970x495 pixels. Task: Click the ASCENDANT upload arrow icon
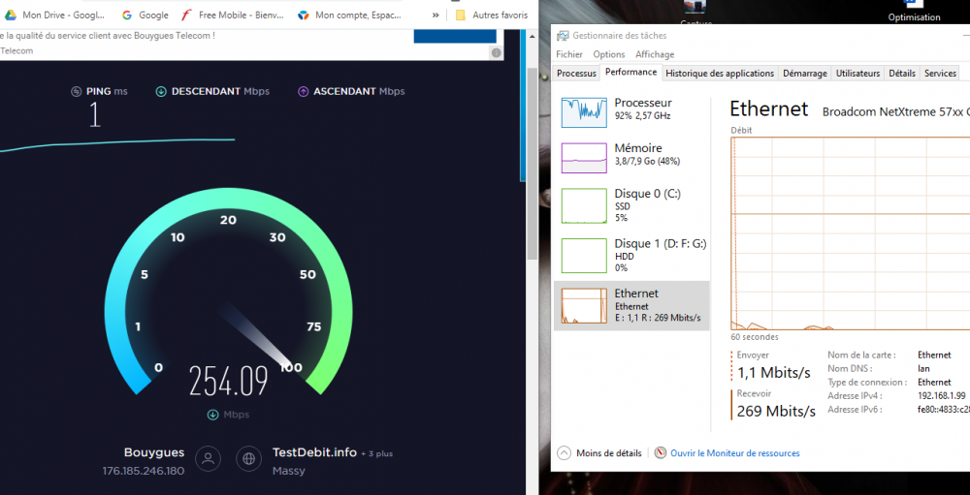pyautogui.click(x=303, y=91)
